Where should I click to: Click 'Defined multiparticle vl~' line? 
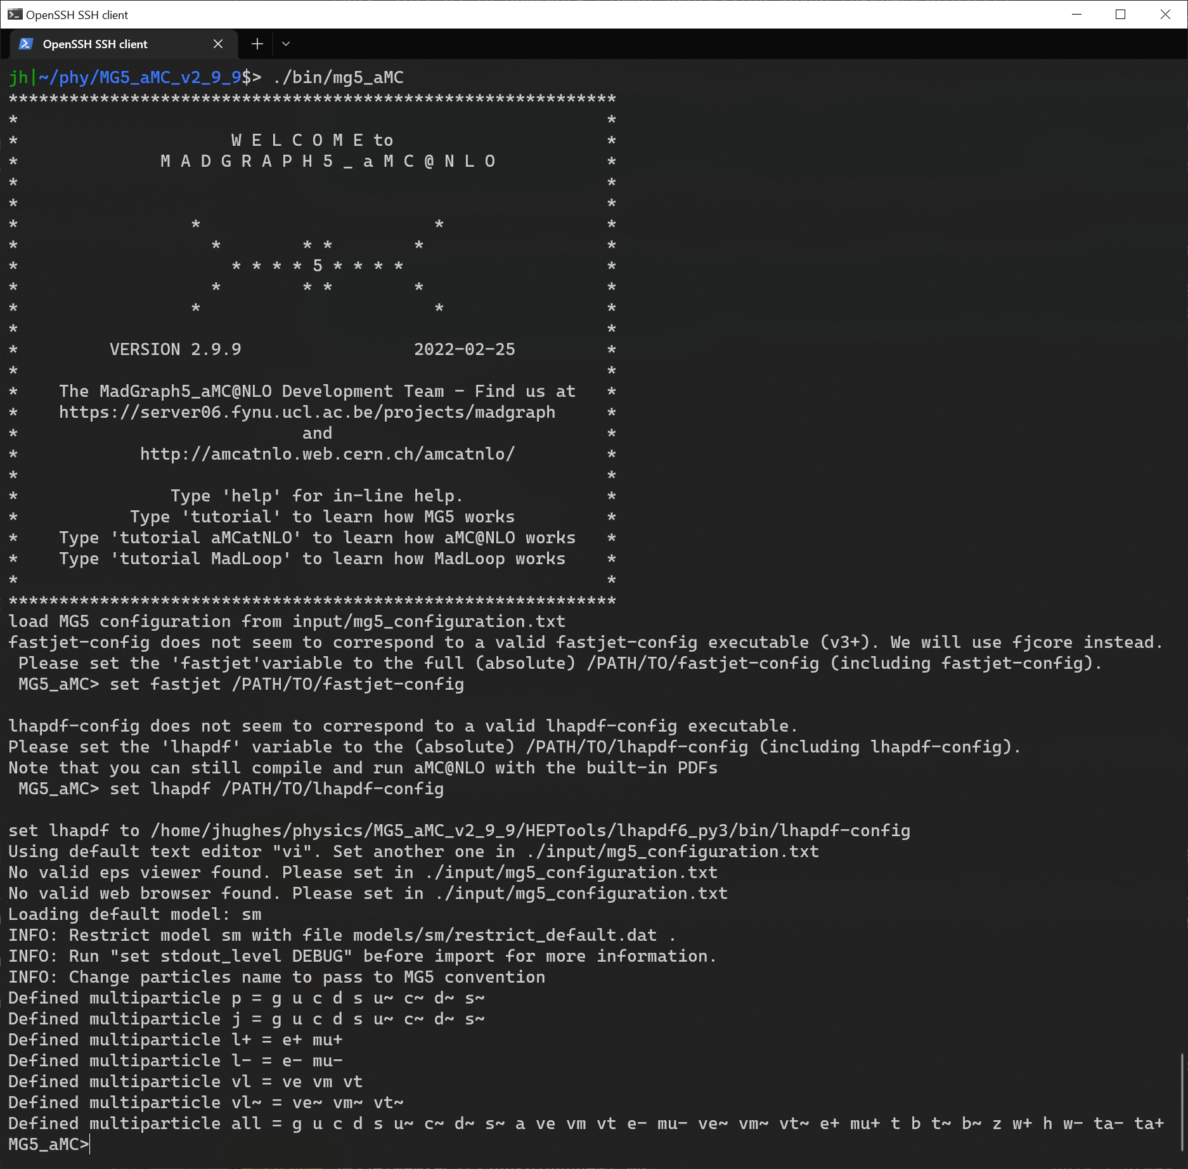tap(206, 1102)
